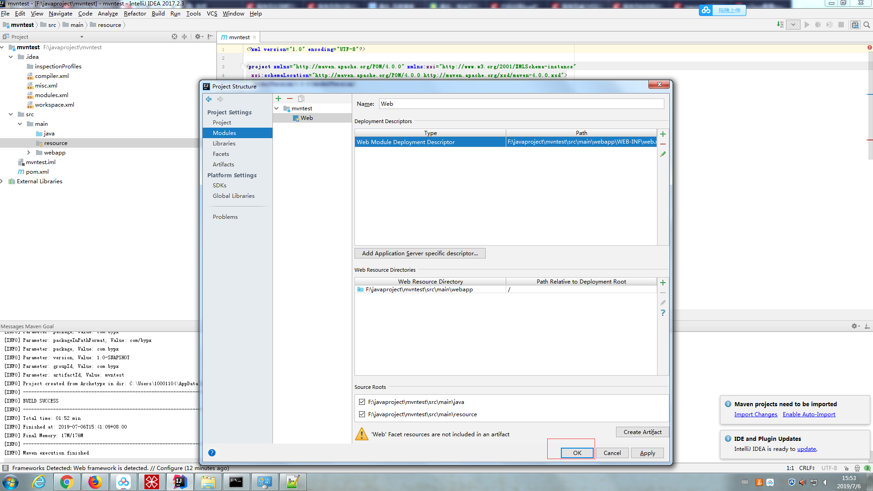Open the Project view dropdown
The height and width of the screenshot is (491, 873).
[x=82, y=37]
